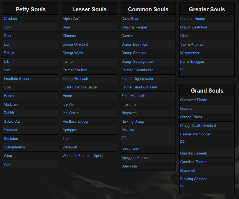Select the Falmer Shadowmaster link
Viewport: 239px width, 199px height.
pyautogui.click(x=139, y=87)
